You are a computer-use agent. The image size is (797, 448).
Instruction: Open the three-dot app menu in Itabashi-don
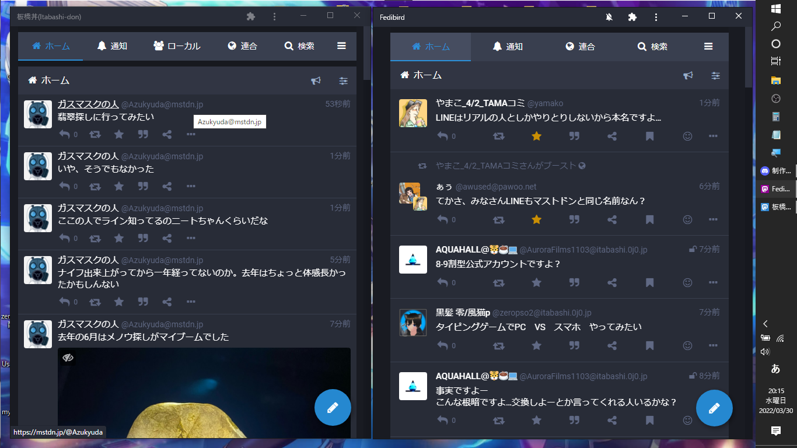click(275, 16)
